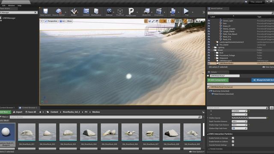Toggle the Enable Particle on Collision checkbox
The width and height of the screenshot is (274, 154).
(233, 142)
